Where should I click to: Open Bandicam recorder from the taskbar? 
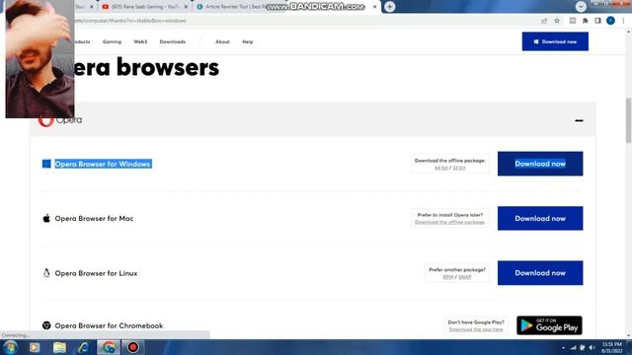pyautogui.click(x=132, y=347)
